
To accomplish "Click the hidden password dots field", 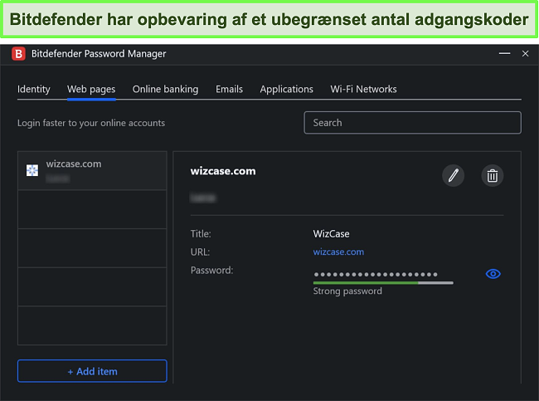I will 376,274.
